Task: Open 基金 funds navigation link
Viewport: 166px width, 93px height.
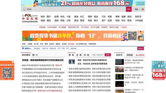Action: click(x=96, y=17)
